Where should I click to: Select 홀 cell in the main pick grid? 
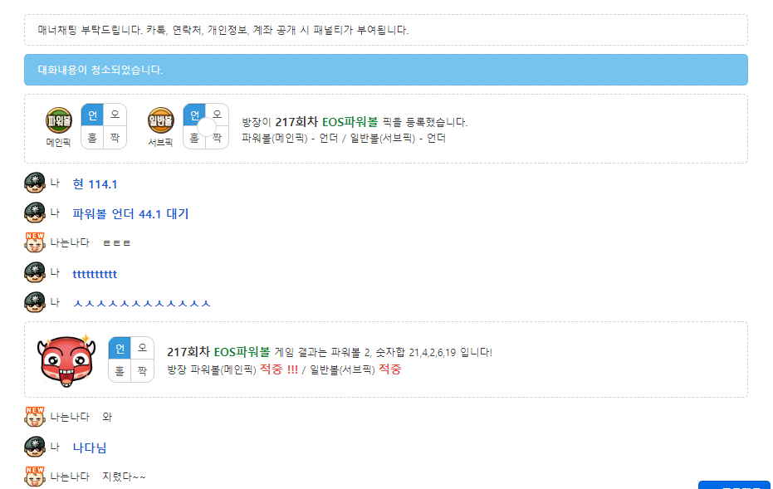click(92, 138)
